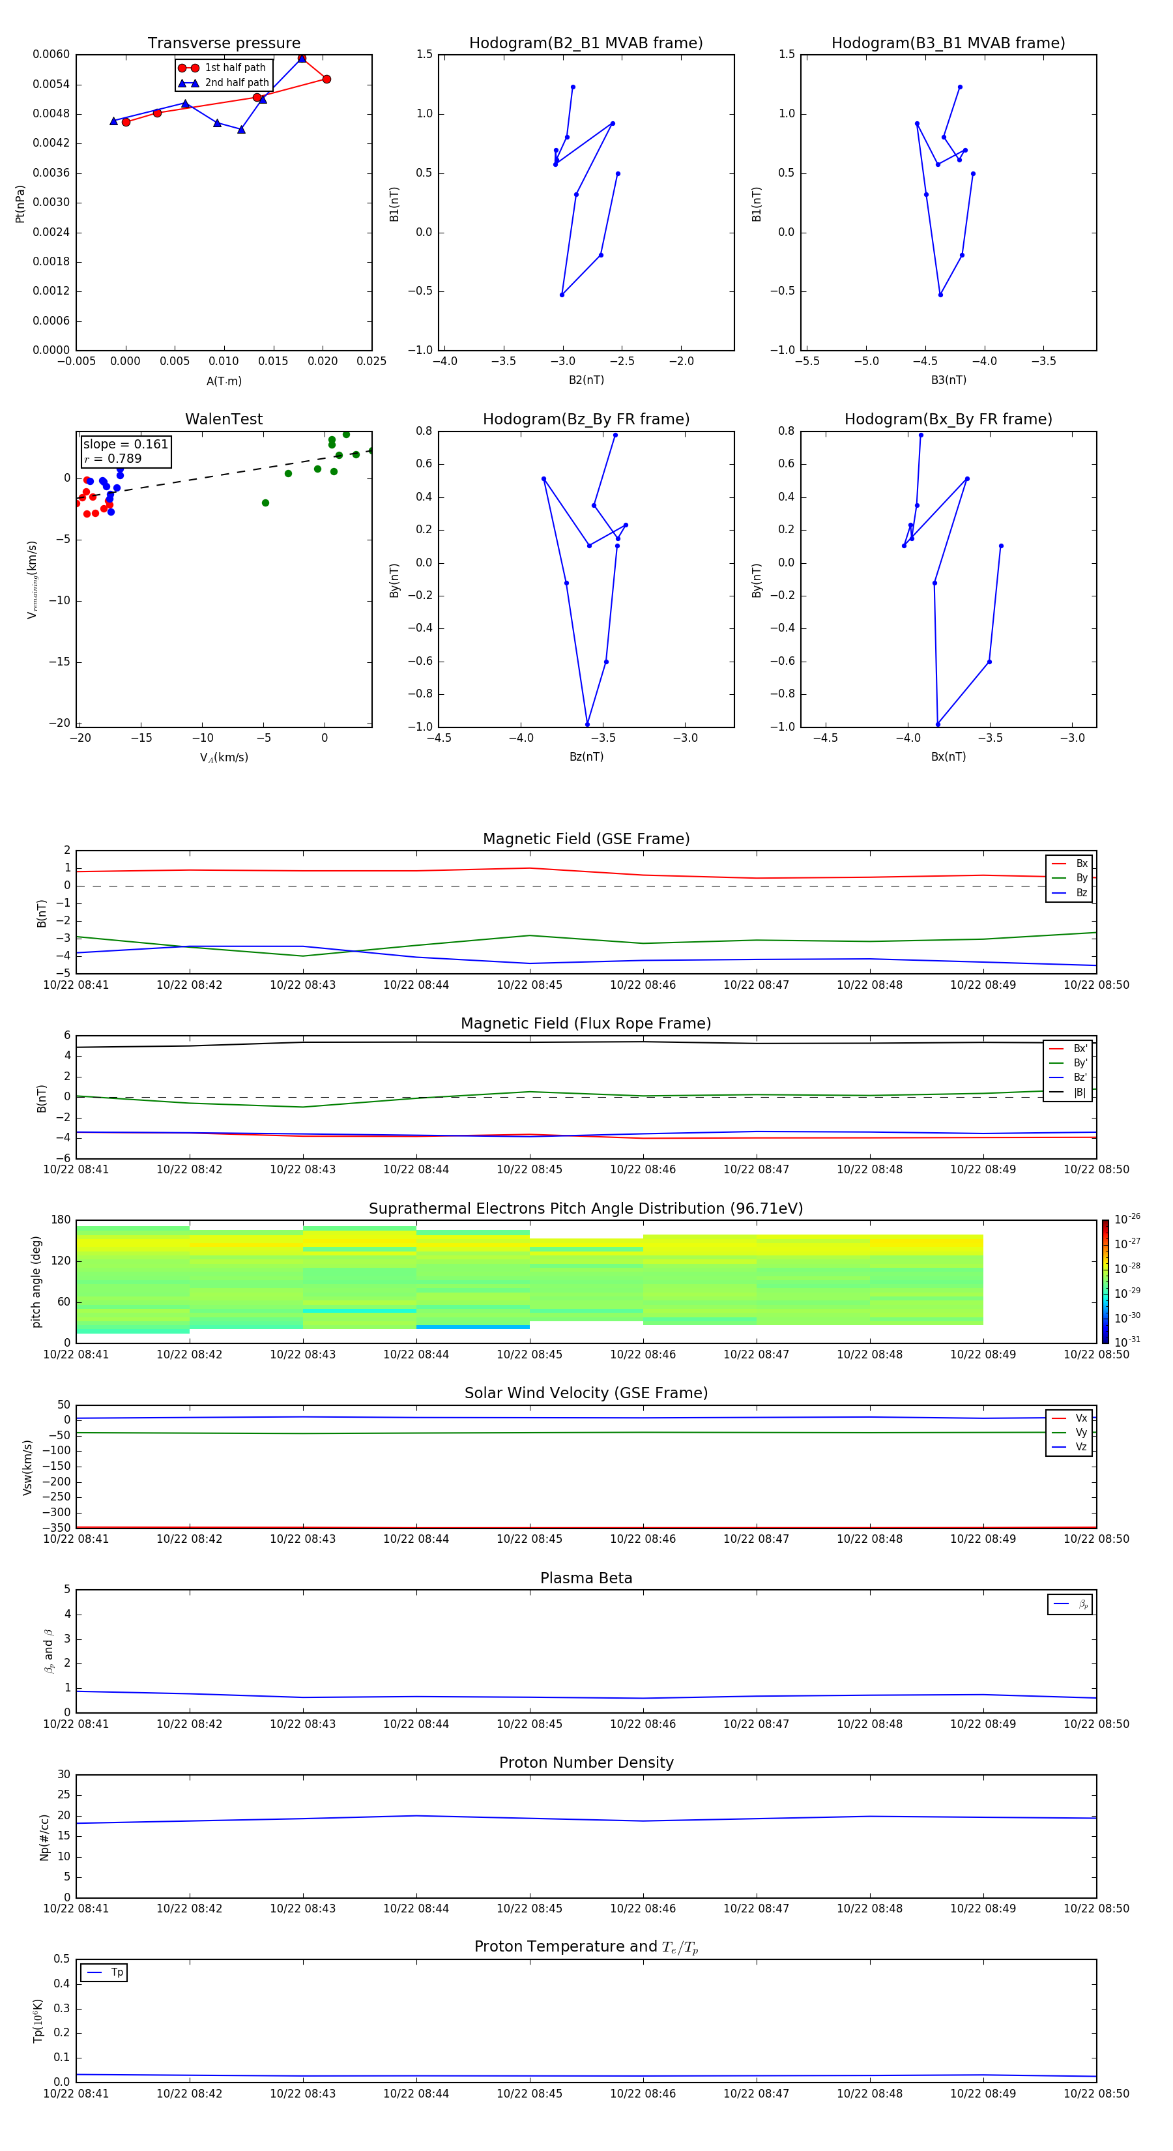The height and width of the screenshot is (2151, 1173).
Task: Click the "Plasma Beta" plot title
Action: [x=586, y=1579]
